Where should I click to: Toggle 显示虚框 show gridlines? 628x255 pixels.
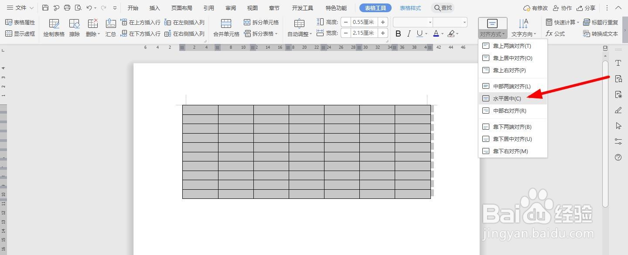pyautogui.click(x=20, y=34)
